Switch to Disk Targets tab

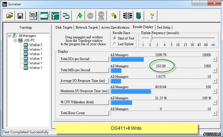click(64, 27)
